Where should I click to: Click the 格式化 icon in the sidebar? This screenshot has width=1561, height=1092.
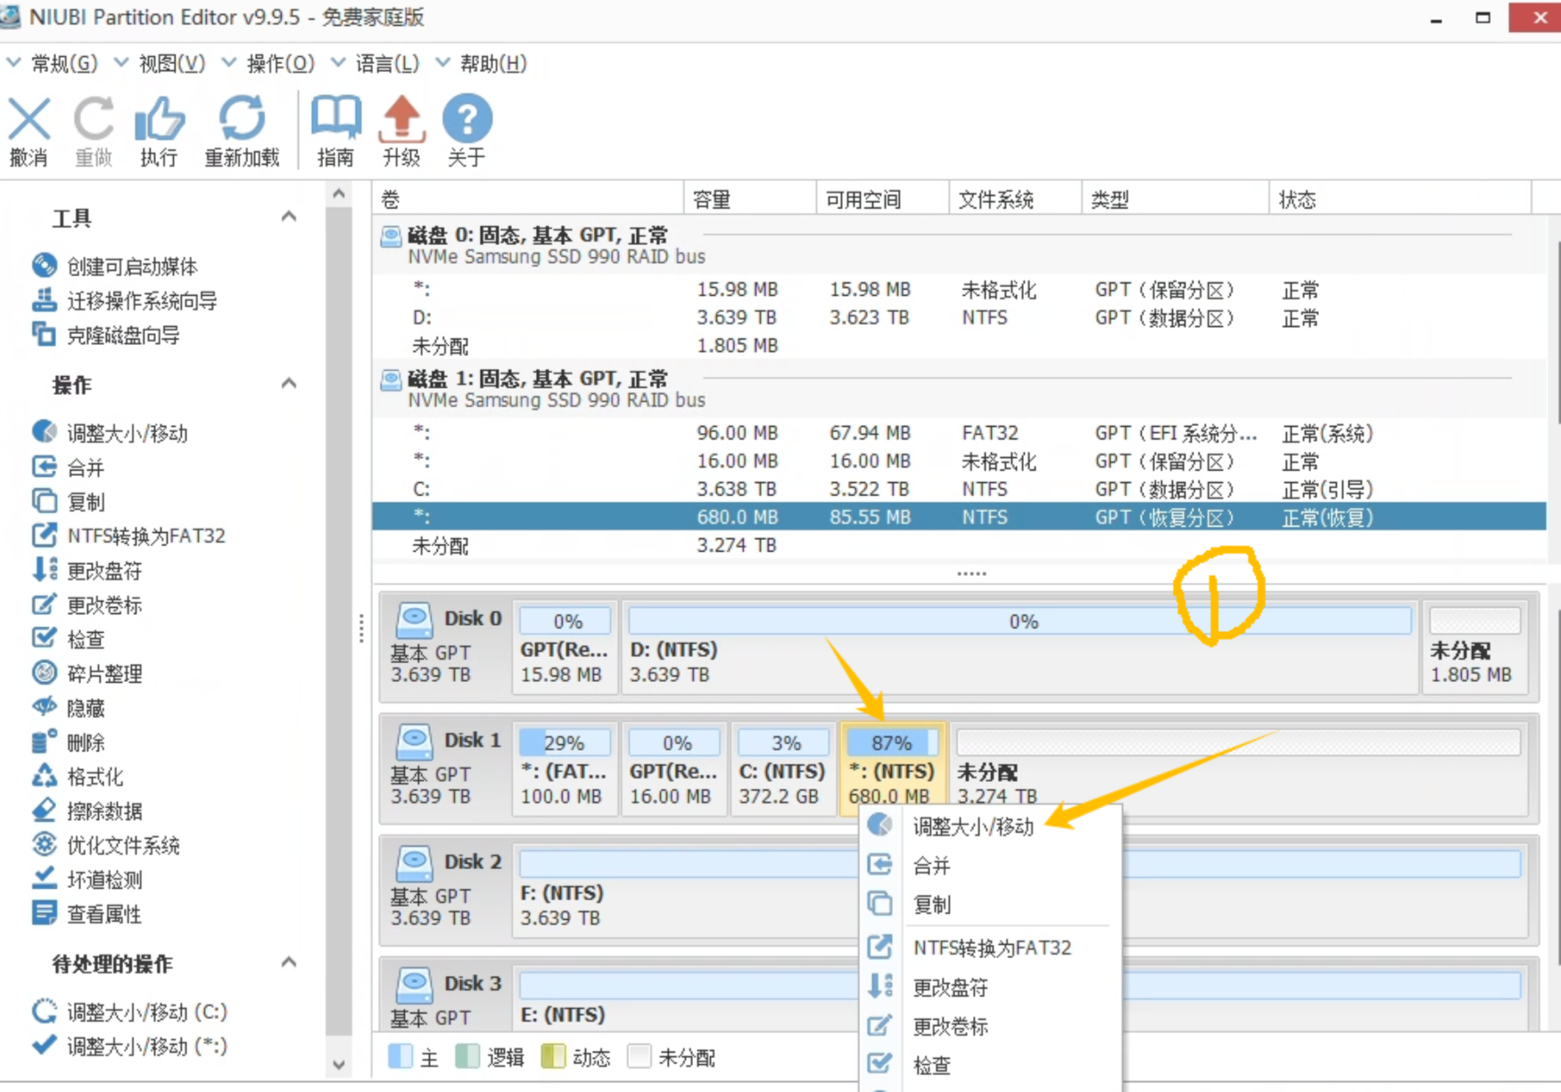[44, 776]
